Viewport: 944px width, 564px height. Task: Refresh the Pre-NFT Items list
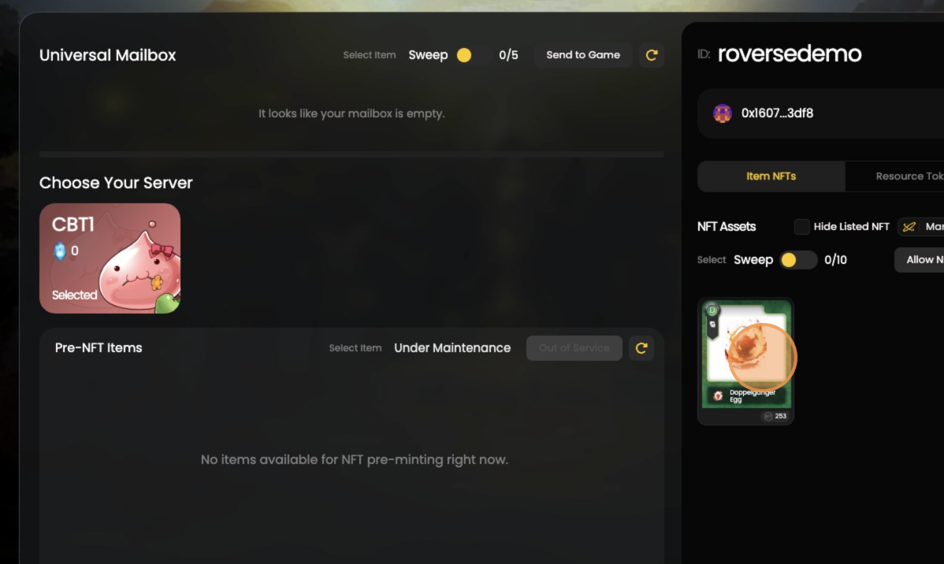tap(641, 348)
